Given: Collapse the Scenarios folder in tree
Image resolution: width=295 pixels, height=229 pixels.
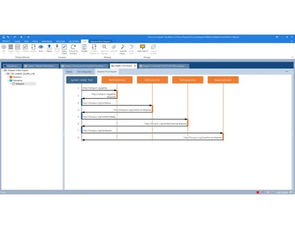Looking at the screenshot, I should [x=8, y=80].
